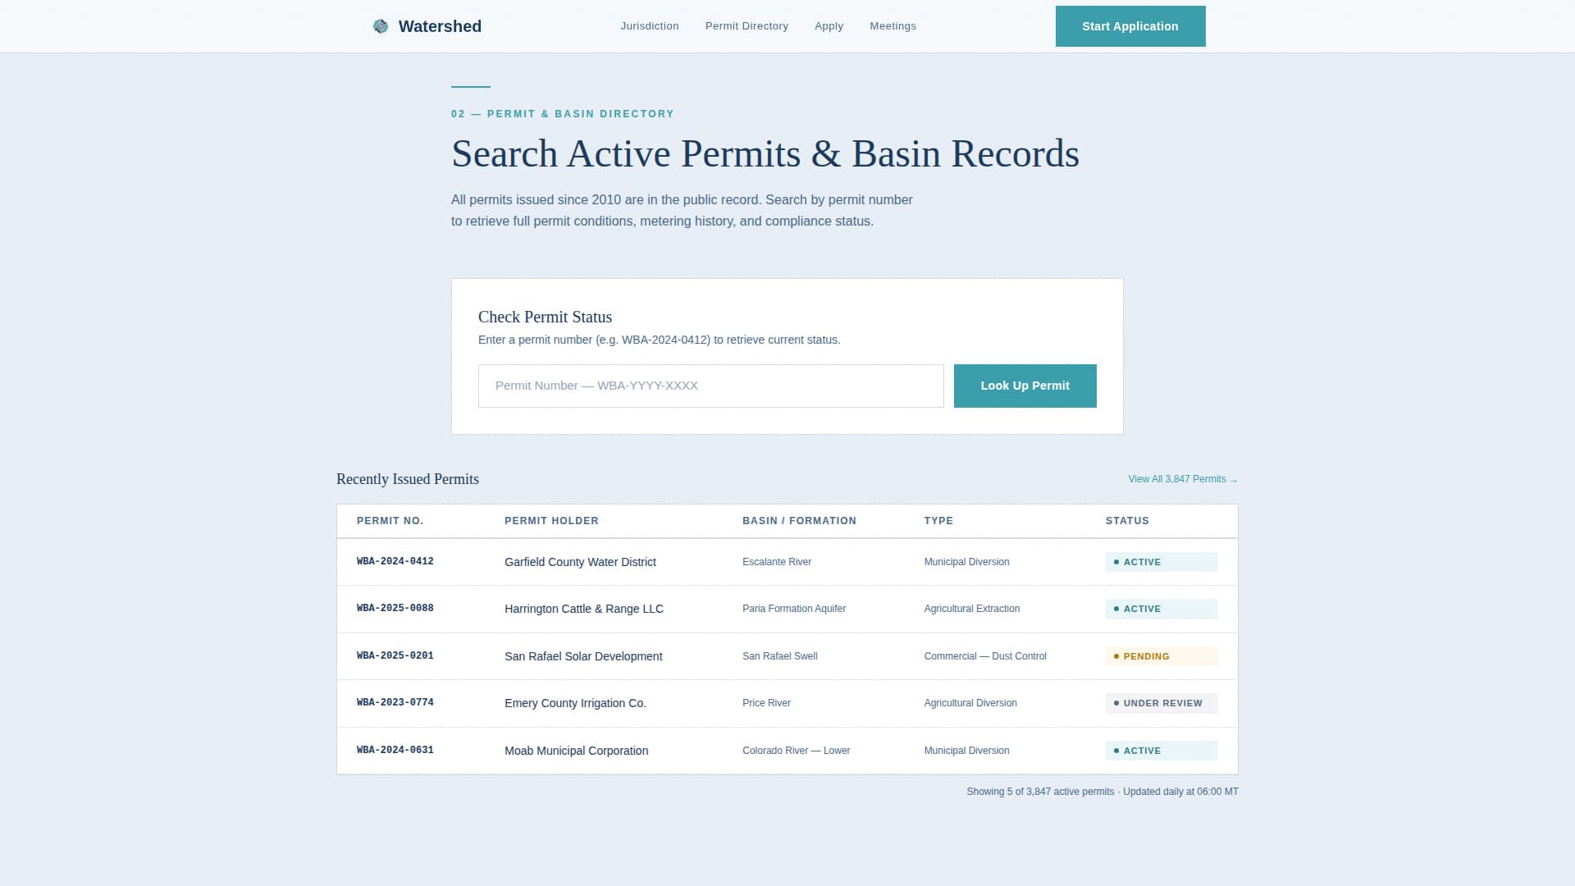This screenshot has height=886, width=1575.
Task: Open the Apply nav item
Action: (x=829, y=26)
